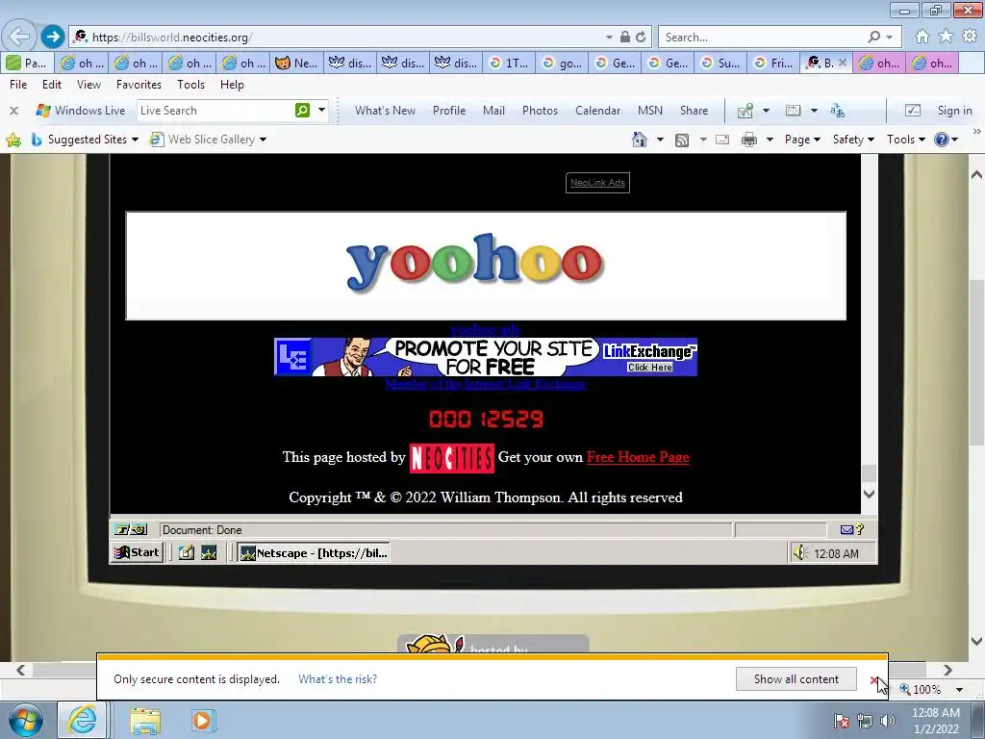Switch to the Su... browser tab
Image resolution: width=985 pixels, height=739 pixels.
pos(720,63)
